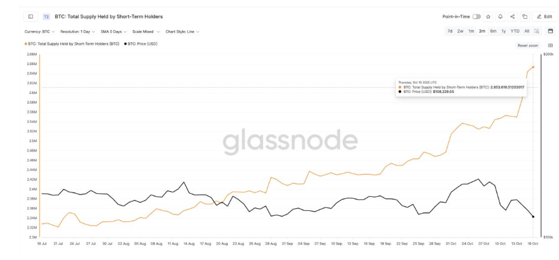Open the Currency: BTC dropdown
The height and width of the screenshot is (260, 559).
(39, 31)
